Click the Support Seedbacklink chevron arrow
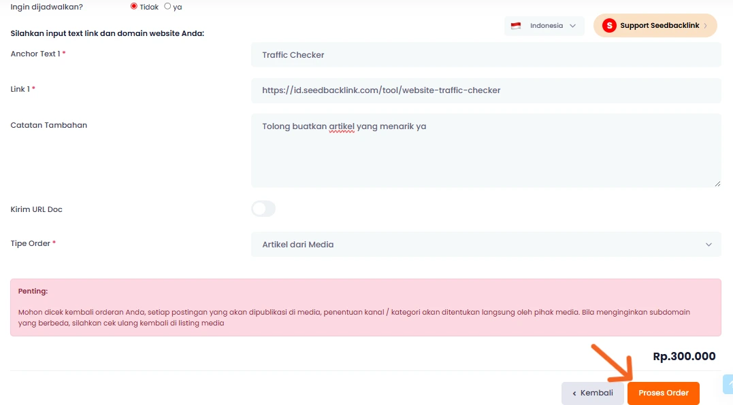 pos(705,26)
